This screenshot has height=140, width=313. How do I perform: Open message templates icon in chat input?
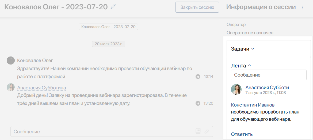click(198, 131)
